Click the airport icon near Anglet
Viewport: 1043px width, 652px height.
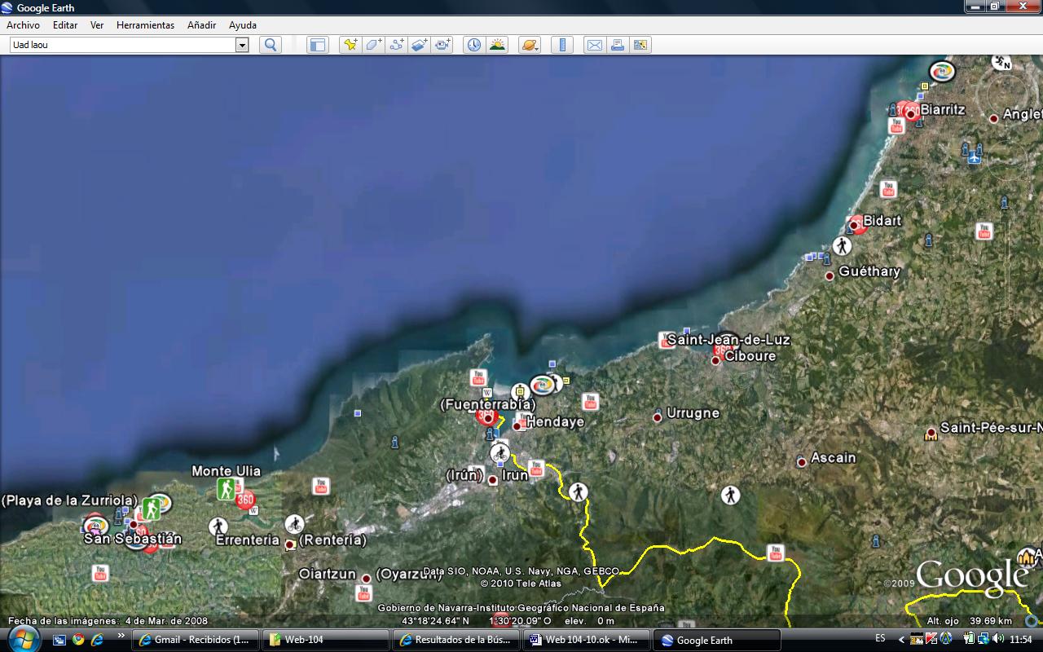[974, 156]
